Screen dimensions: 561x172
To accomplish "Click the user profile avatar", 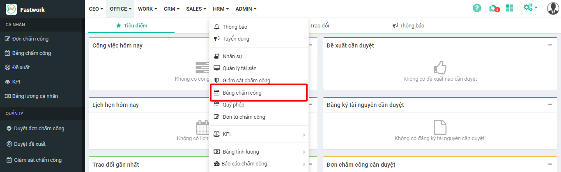I will pos(553,8).
